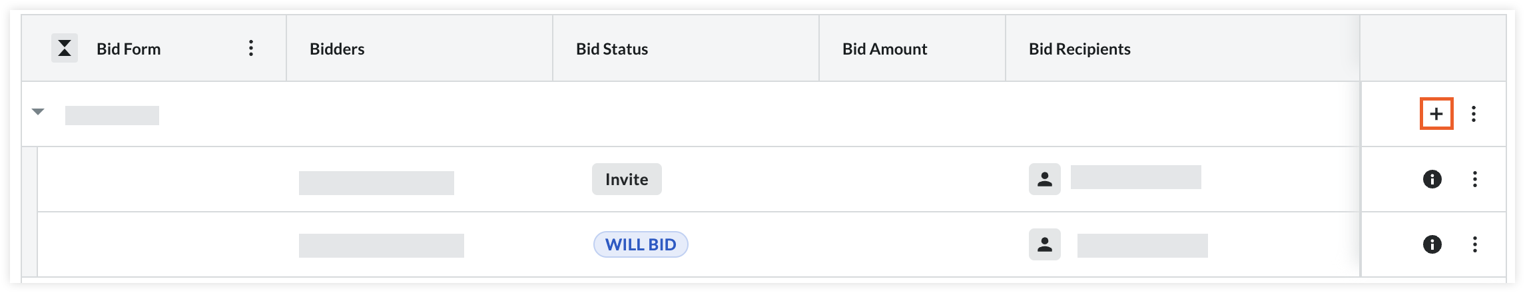
Task: Click recipient person icon in WILL BID row
Action: tap(1045, 244)
